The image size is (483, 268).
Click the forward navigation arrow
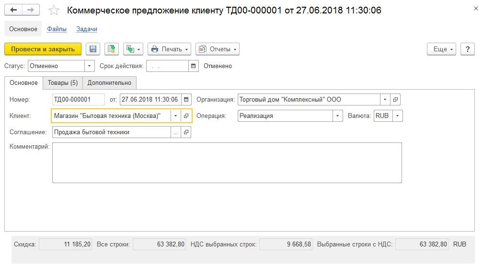[31, 10]
